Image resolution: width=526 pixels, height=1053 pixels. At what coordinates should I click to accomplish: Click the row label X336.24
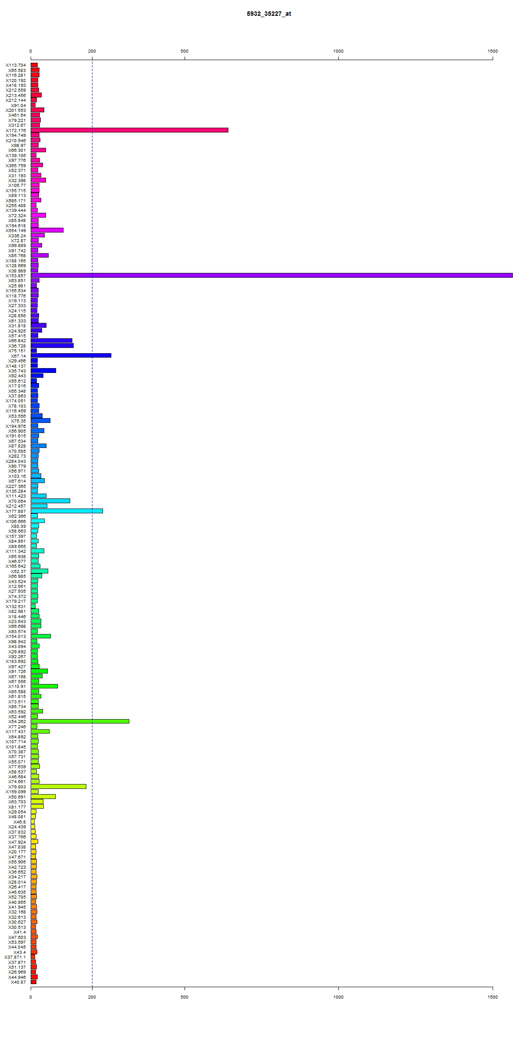click(x=17, y=236)
